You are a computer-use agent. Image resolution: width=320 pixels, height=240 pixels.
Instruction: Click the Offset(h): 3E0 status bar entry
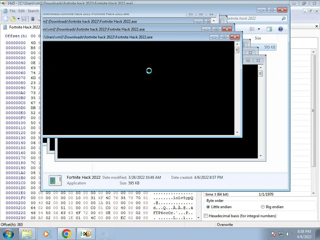pos(12,225)
